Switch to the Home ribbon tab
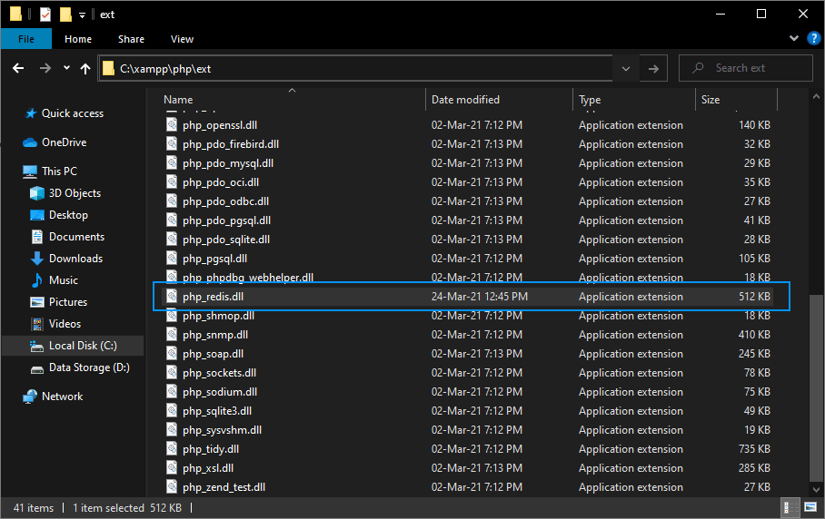This screenshot has width=825, height=519. 78,39
